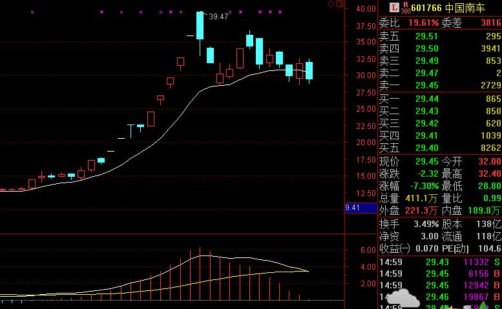
Task: Click the 39.47 high price label
Action: pyautogui.click(x=218, y=17)
